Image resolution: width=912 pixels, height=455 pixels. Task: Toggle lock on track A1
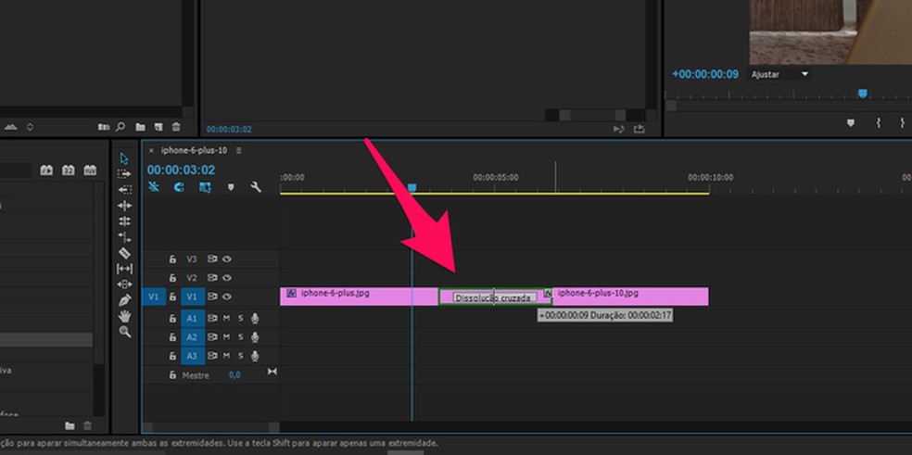coord(172,318)
